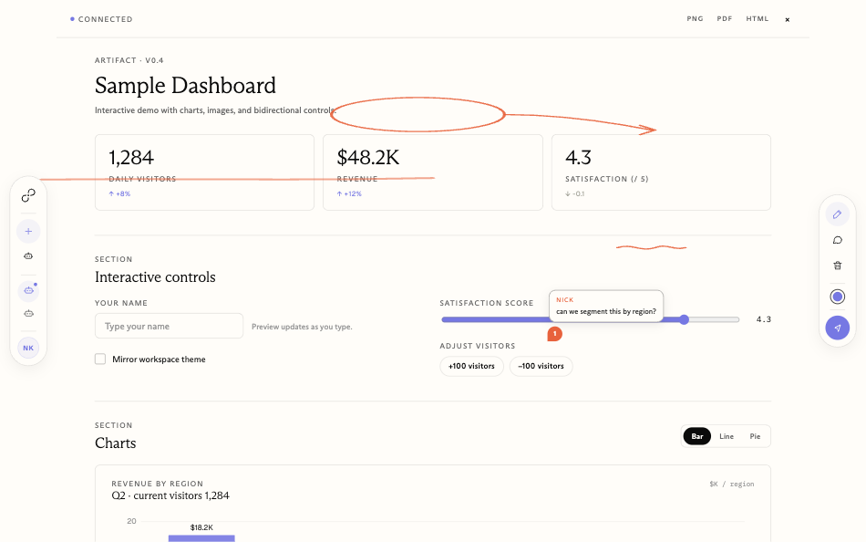
Task: Click the ARTIFACT · V0.4 label
Action: click(x=129, y=60)
